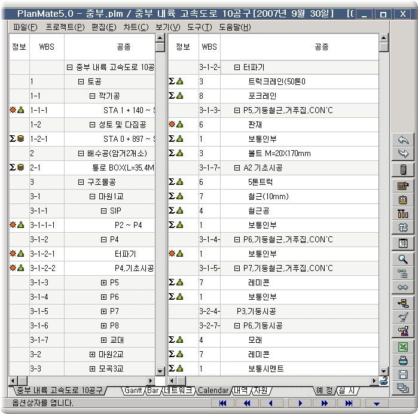The height and width of the screenshot is (414, 418).
Task: Open the 파일(F) menu
Action: [25, 27]
